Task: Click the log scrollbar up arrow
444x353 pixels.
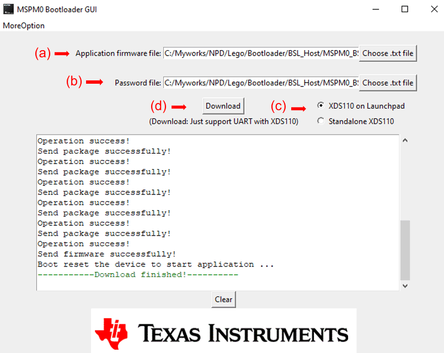Action: pyautogui.click(x=405, y=140)
